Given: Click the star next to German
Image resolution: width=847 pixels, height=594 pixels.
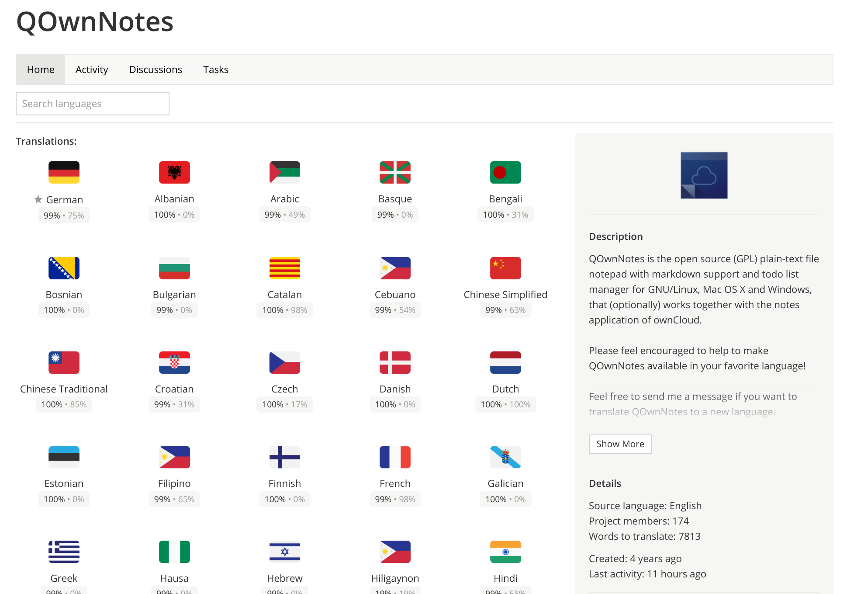Looking at the screenshot, I should pyautogui.click(x=38, y=199).
